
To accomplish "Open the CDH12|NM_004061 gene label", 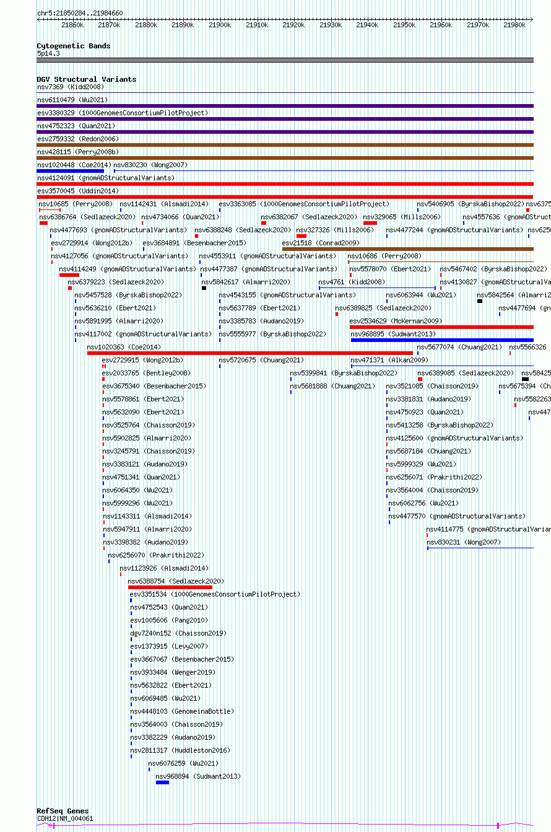I will click(65, 818).
